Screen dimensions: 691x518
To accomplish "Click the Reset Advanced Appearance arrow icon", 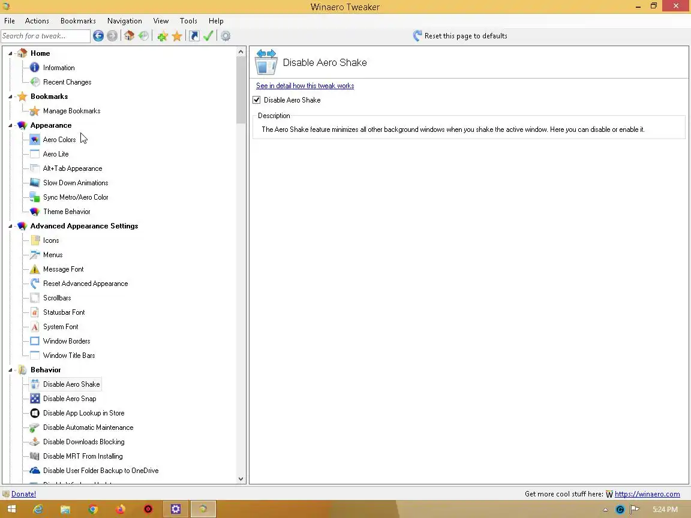I will tap(34, 284).
